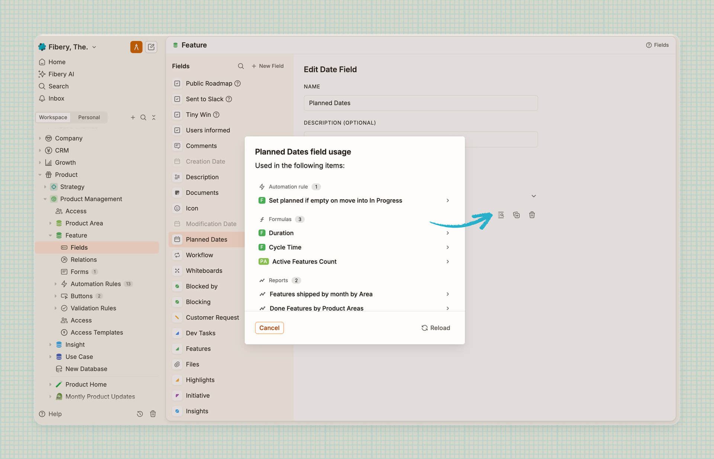This screenshot has height=459, width=714.
Task: Open the sidebar trash bin icon
Action: tap(153, 414)
